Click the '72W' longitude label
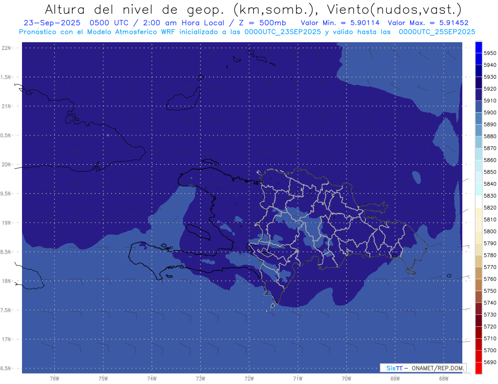The height and width of the screenshot is (384, 498). click(249, 379)
